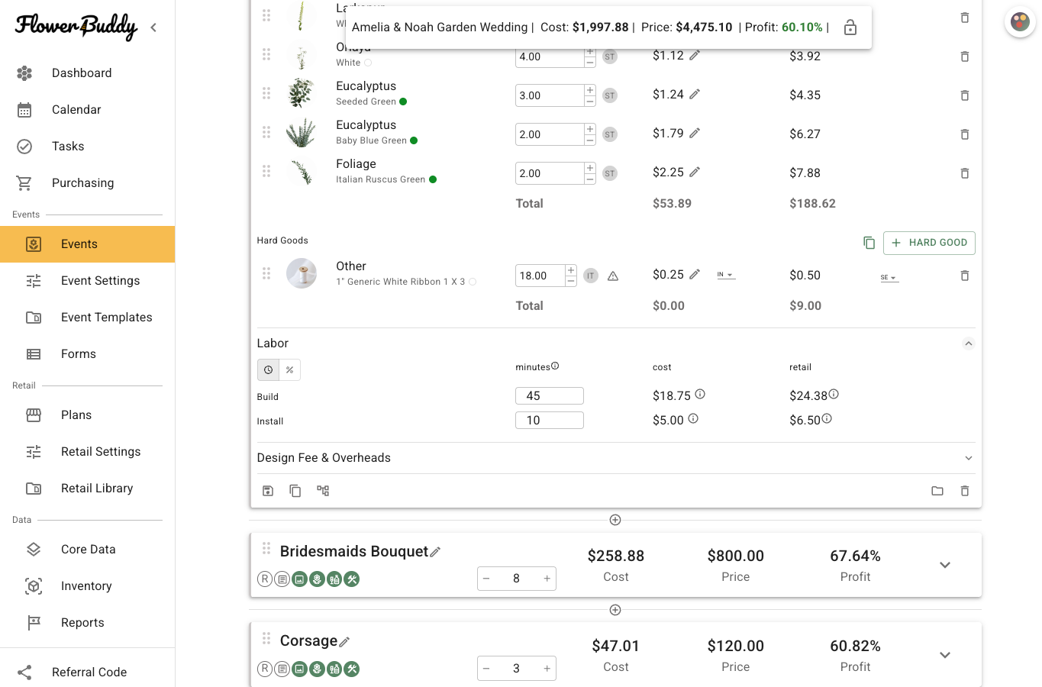The width and height of the screenshot is (1042, 687).
Task: Collapse the sidebar with the arrow
Action: pos(153,27)
